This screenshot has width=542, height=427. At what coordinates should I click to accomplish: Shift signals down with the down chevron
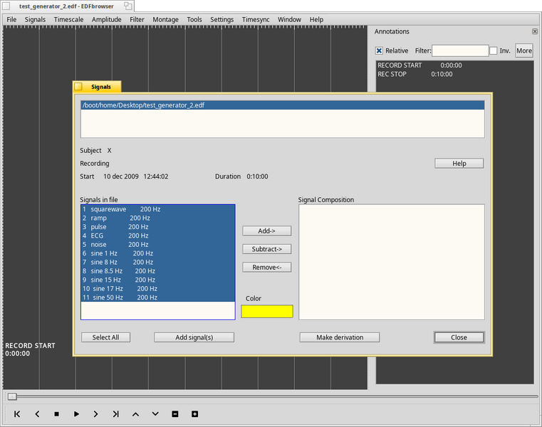pyautogui.click(x=155, y=414)
